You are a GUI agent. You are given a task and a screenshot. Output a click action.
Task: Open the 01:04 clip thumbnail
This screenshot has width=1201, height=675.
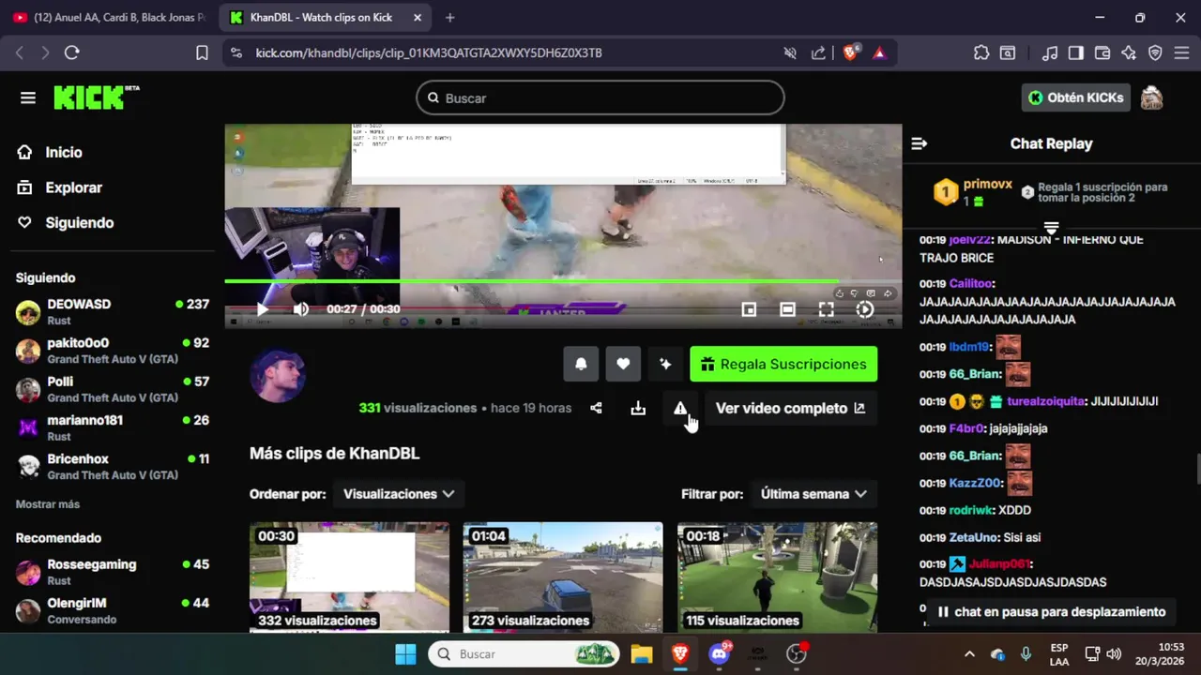(563, 577)
